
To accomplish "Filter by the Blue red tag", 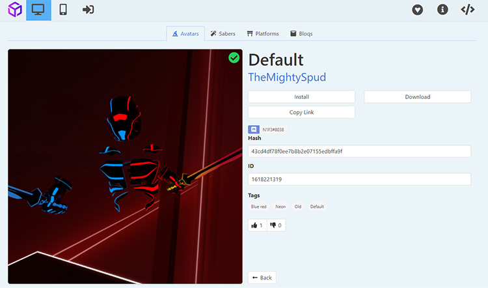I will tap(258, 207).
